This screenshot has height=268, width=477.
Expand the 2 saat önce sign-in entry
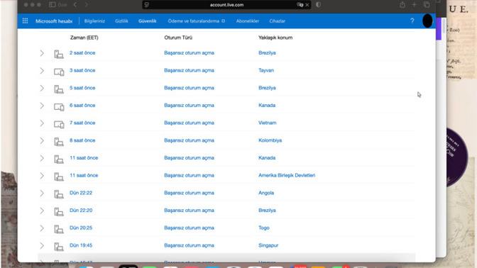[x=42, y=53]
